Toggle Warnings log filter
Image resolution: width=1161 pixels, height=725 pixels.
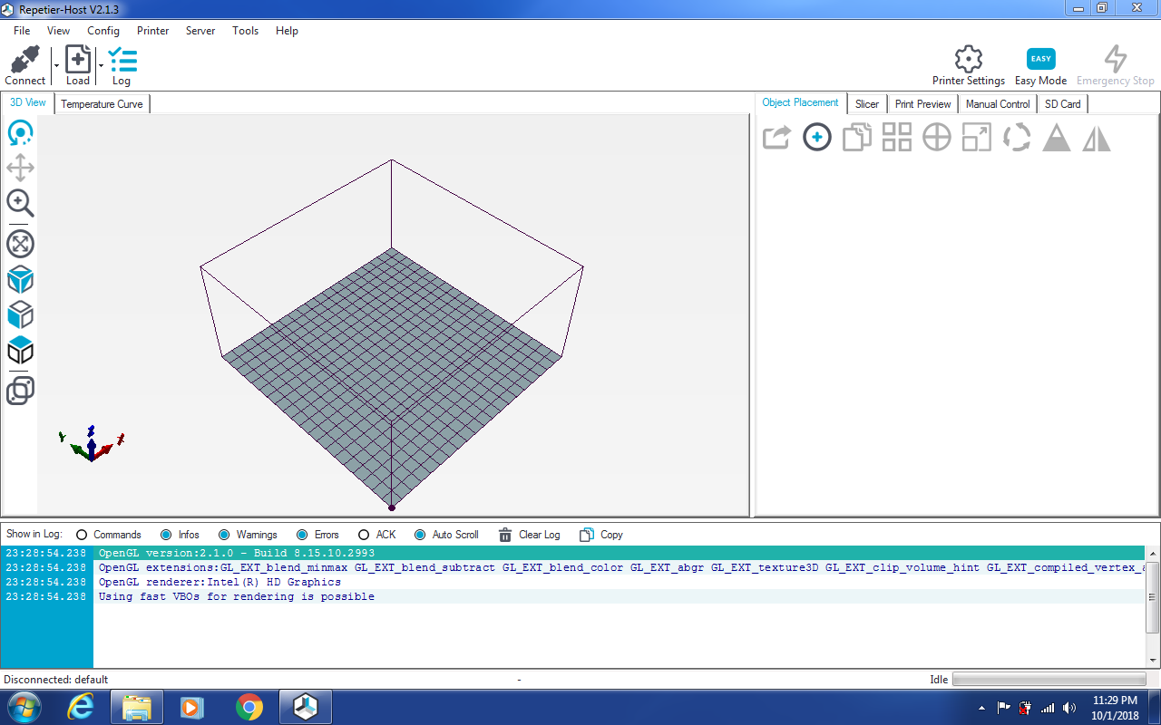click(x=248, y=535)
